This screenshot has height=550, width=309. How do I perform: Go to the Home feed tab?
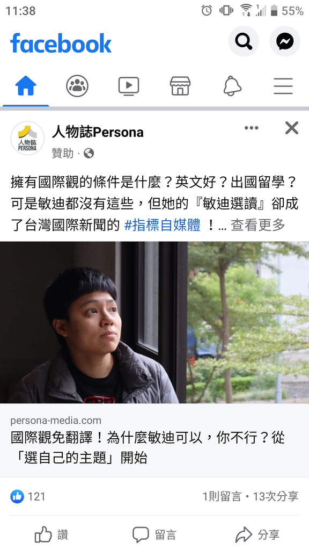26,86
